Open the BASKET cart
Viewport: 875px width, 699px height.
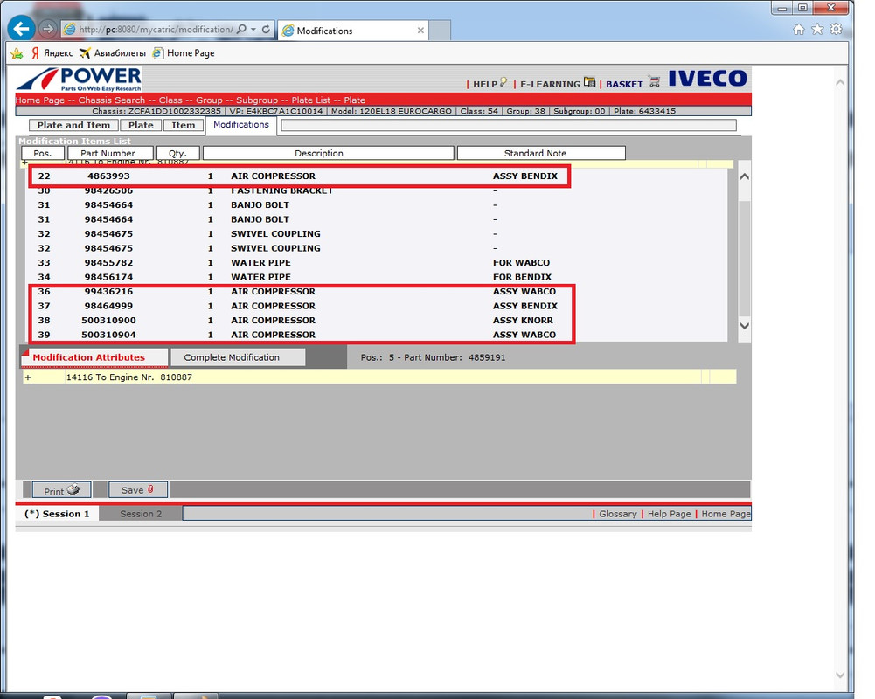pyautogui.click(x=633, y=84)
